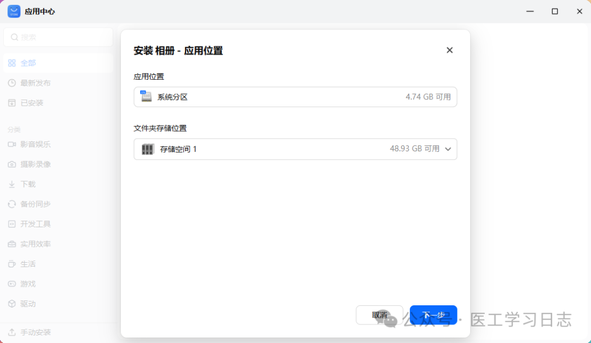Switch to the 全部 tab
The height and width of the screenshot is (343, 591).
pos(26,63)
